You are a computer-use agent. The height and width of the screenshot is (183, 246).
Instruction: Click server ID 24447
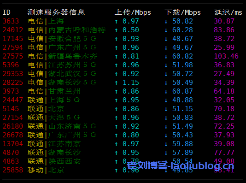13,100
